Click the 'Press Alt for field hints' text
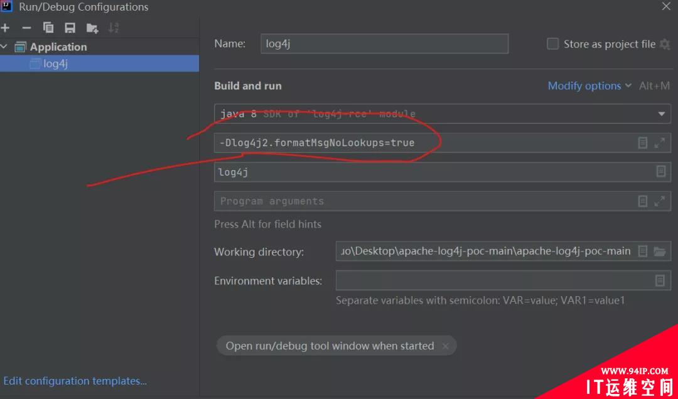The image size is (678, 399). [267, 224]
